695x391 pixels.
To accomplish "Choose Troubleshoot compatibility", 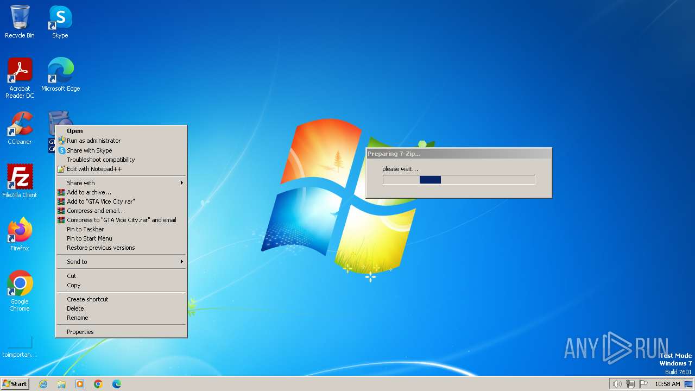I will tap(121, 160).
